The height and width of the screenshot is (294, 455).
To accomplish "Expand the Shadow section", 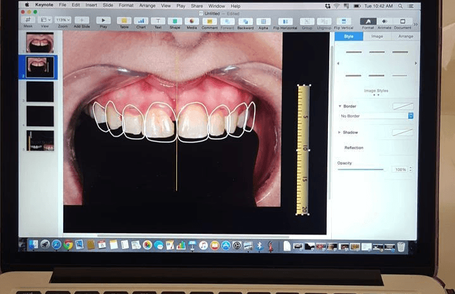I will click(x=339, y=132).
